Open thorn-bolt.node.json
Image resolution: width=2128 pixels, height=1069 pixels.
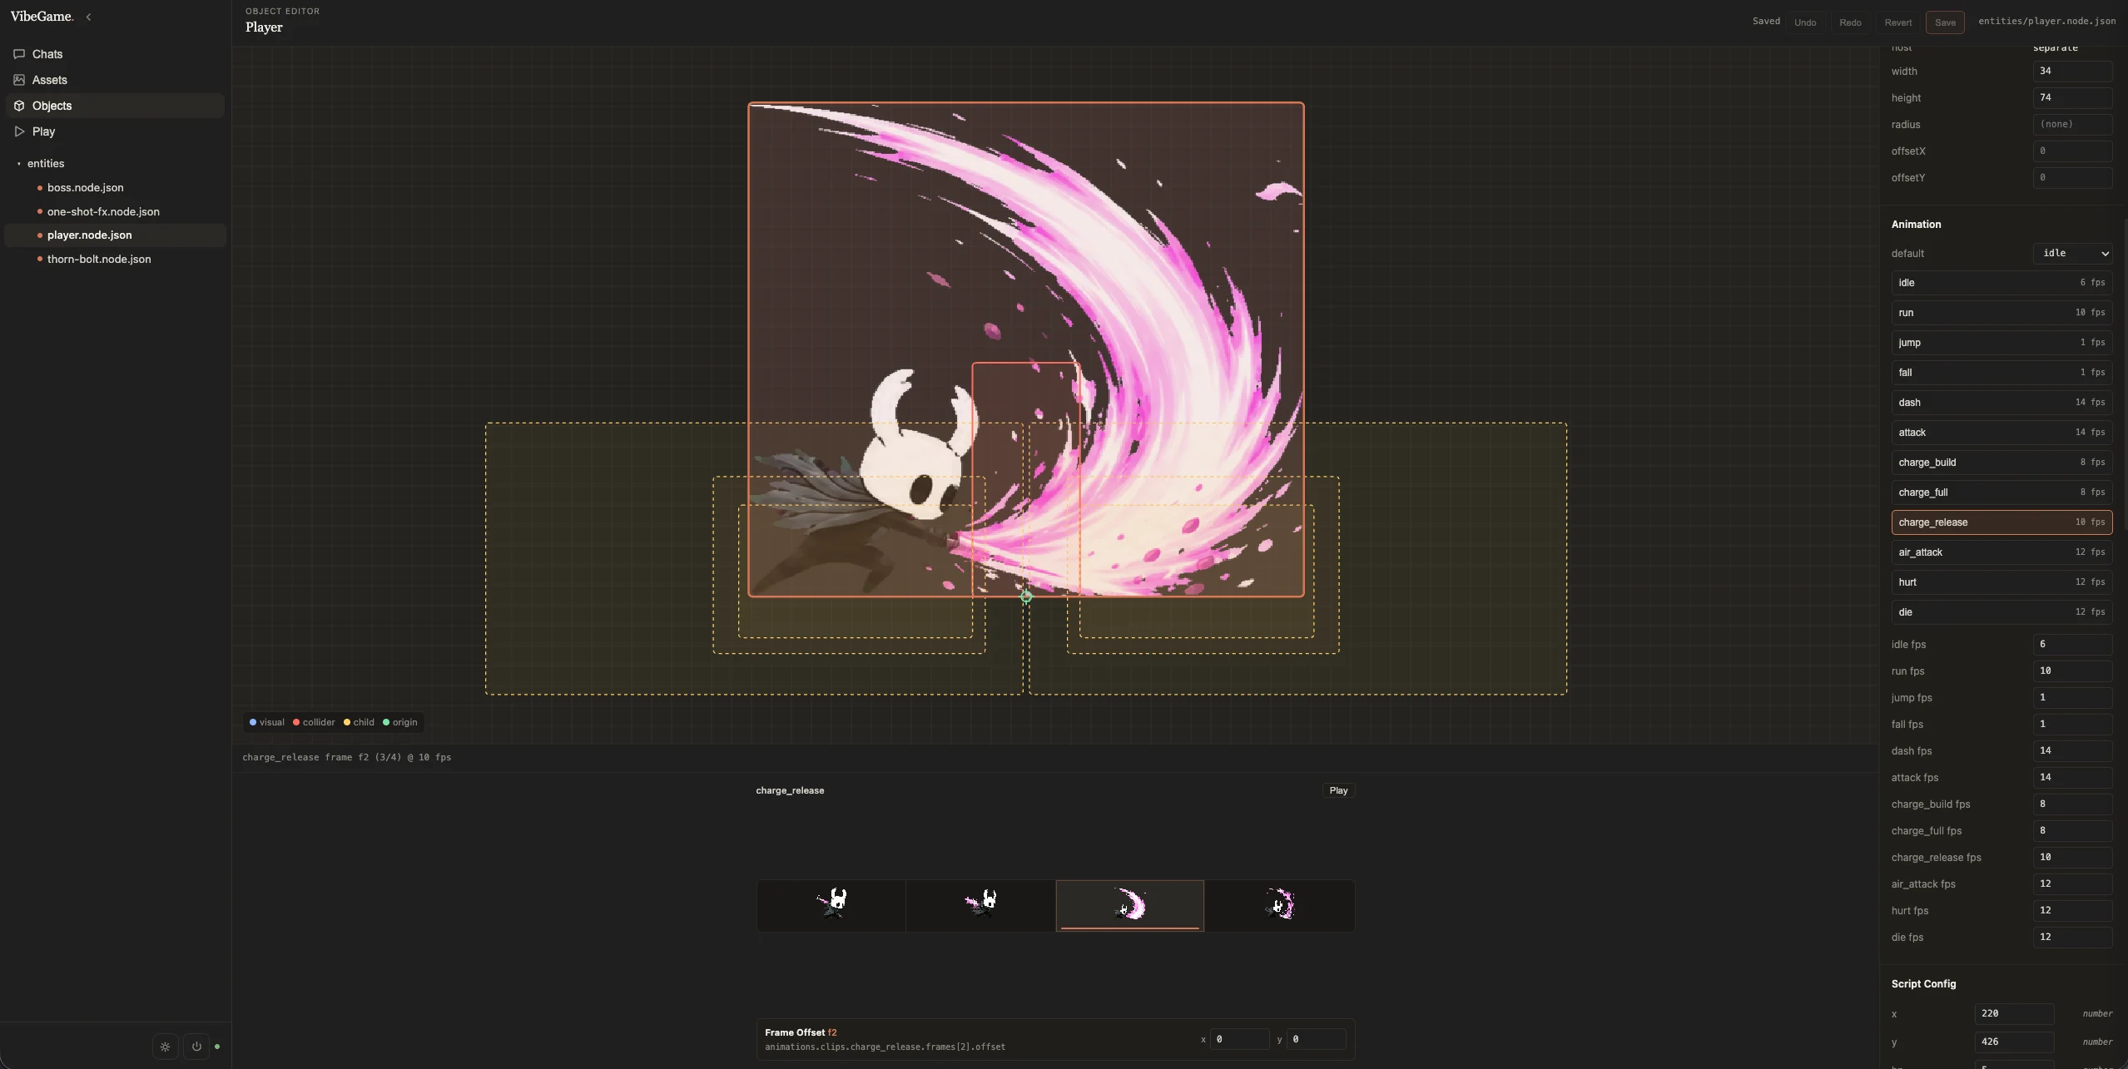tap(115, 260)
